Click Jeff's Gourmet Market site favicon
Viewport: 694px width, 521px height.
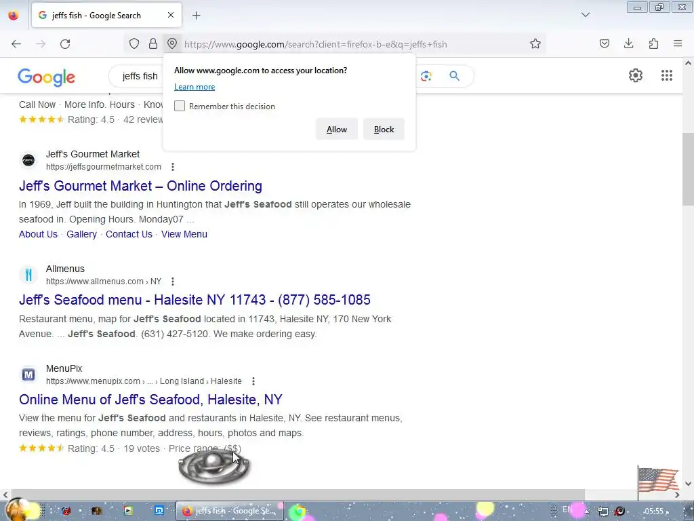coord(28,160)
